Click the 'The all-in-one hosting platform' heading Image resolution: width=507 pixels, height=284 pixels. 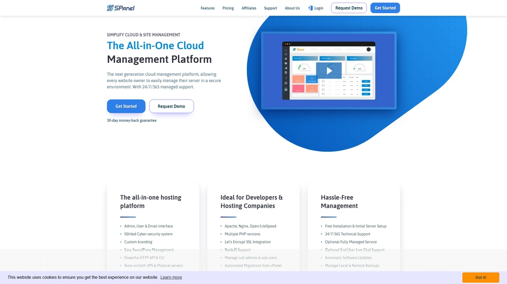point(151,201)
